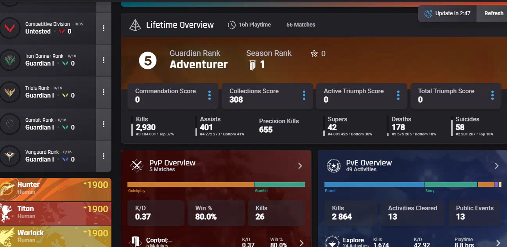Click the Activities Cleared 13 card

[413, 213]
